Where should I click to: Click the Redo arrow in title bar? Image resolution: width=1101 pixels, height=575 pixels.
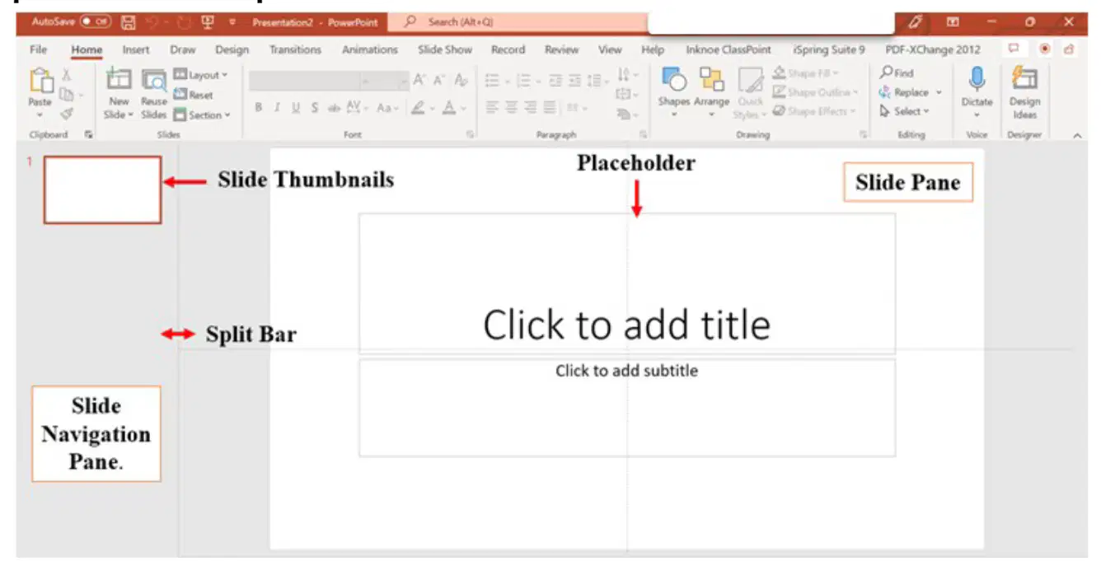point(185,22)
